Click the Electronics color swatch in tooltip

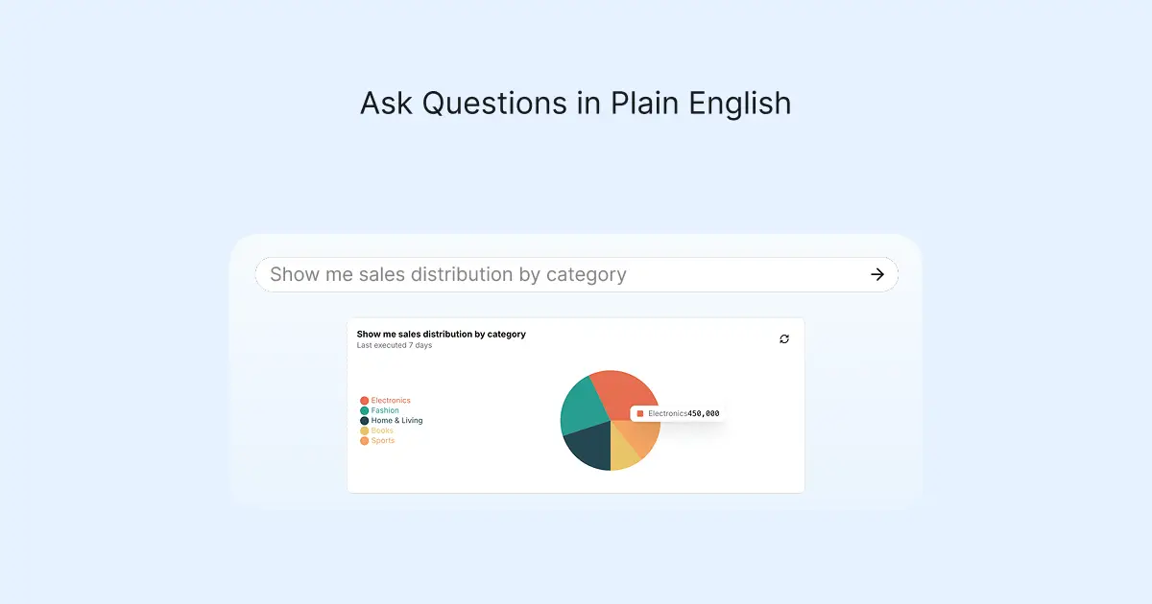(640, 413)
